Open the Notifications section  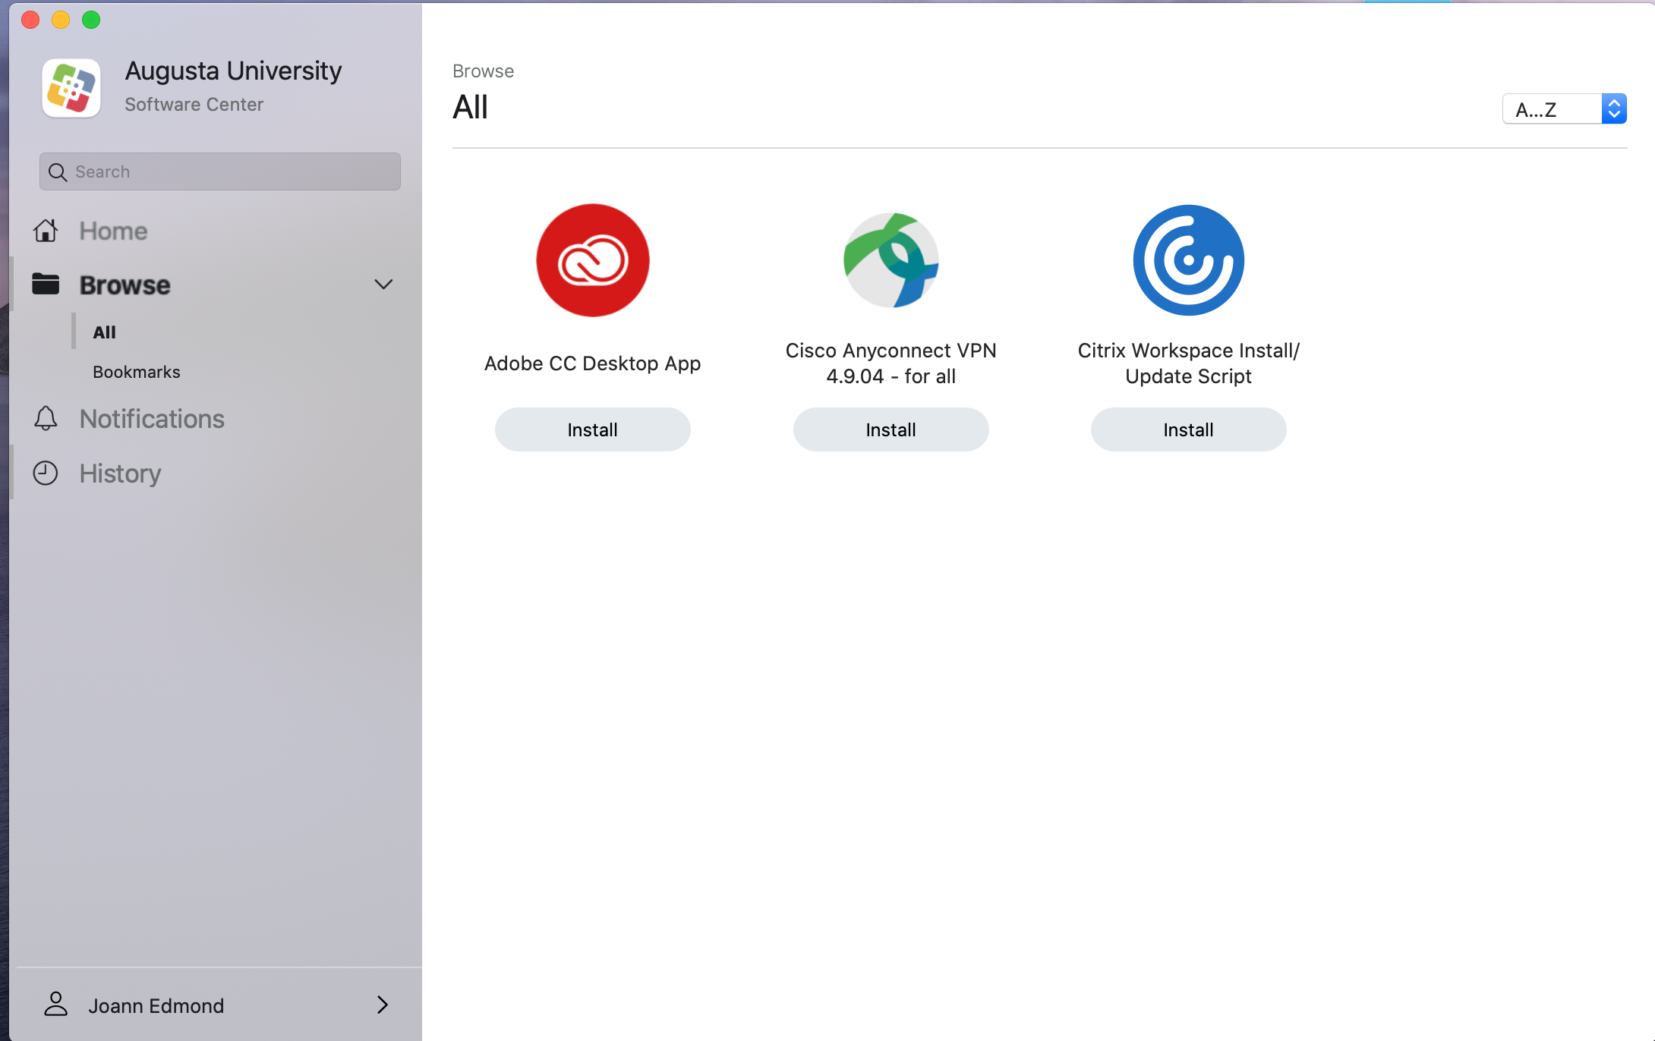pos(152,419)
